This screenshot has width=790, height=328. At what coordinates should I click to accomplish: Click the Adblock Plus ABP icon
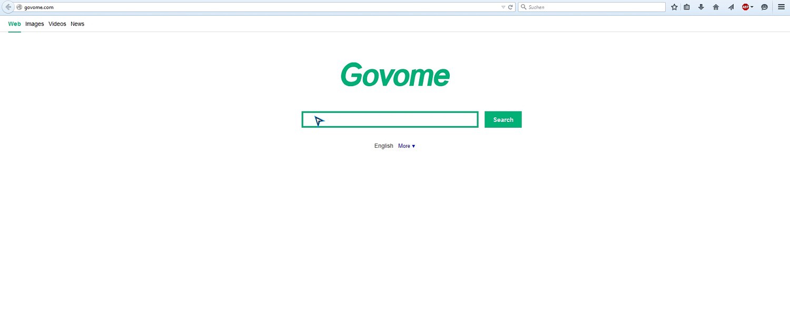pyautogui.click(x=745, y=7)
